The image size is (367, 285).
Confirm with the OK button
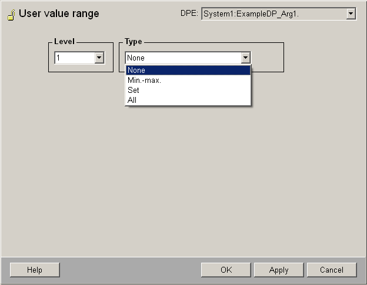[x=226, y=270]
